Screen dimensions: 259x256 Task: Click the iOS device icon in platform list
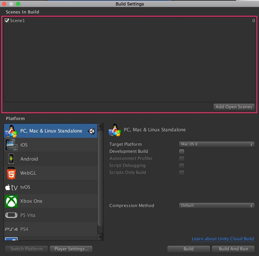pos(11,145)
